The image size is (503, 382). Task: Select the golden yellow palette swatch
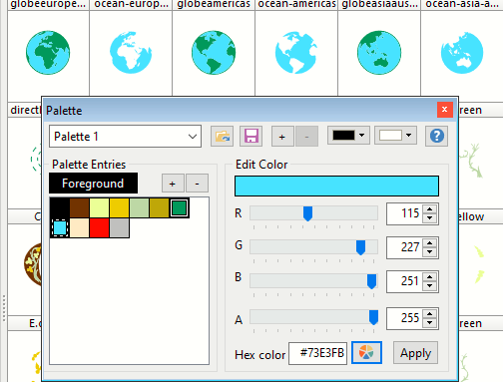tap(119, 208)
